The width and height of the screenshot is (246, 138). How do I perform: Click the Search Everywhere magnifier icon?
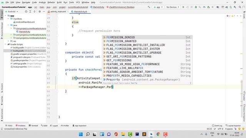[x=240, y=7]
